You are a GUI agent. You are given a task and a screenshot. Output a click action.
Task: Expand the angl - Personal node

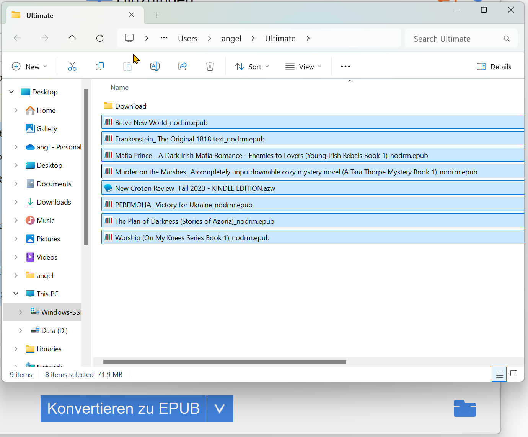16,147
